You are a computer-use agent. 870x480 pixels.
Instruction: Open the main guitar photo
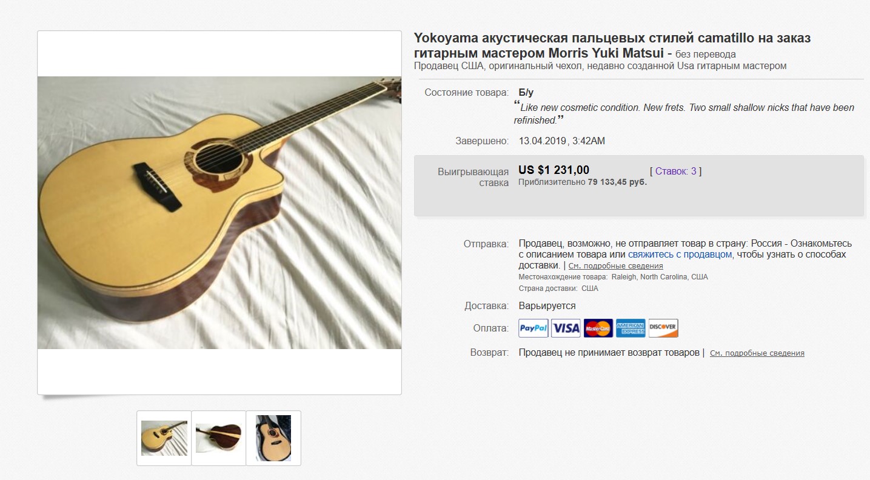219,213
